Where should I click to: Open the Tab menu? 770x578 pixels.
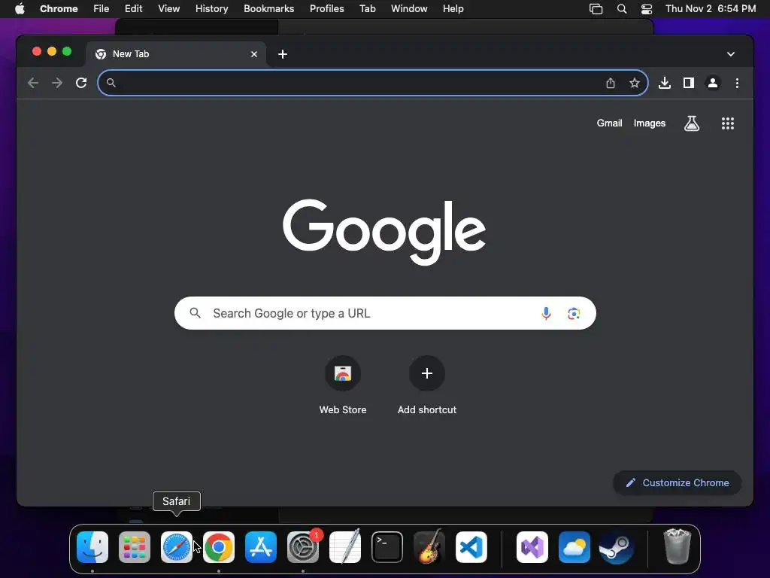(367, 9)
